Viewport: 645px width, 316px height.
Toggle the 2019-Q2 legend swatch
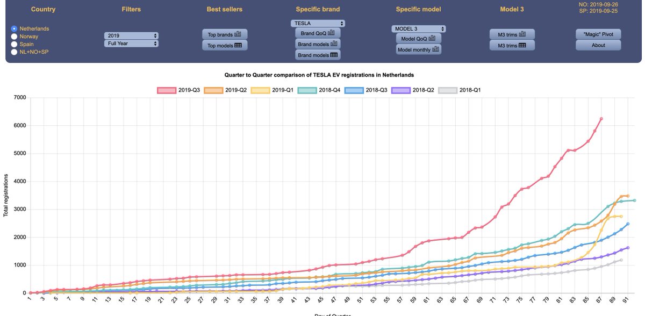pos(213,90)
